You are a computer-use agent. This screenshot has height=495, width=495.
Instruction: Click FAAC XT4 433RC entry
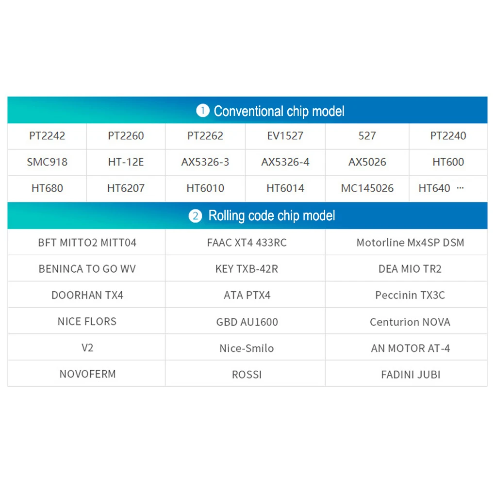pos(247,243)
